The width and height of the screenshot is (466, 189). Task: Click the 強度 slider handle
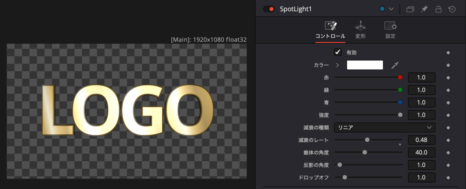point(400,115)
